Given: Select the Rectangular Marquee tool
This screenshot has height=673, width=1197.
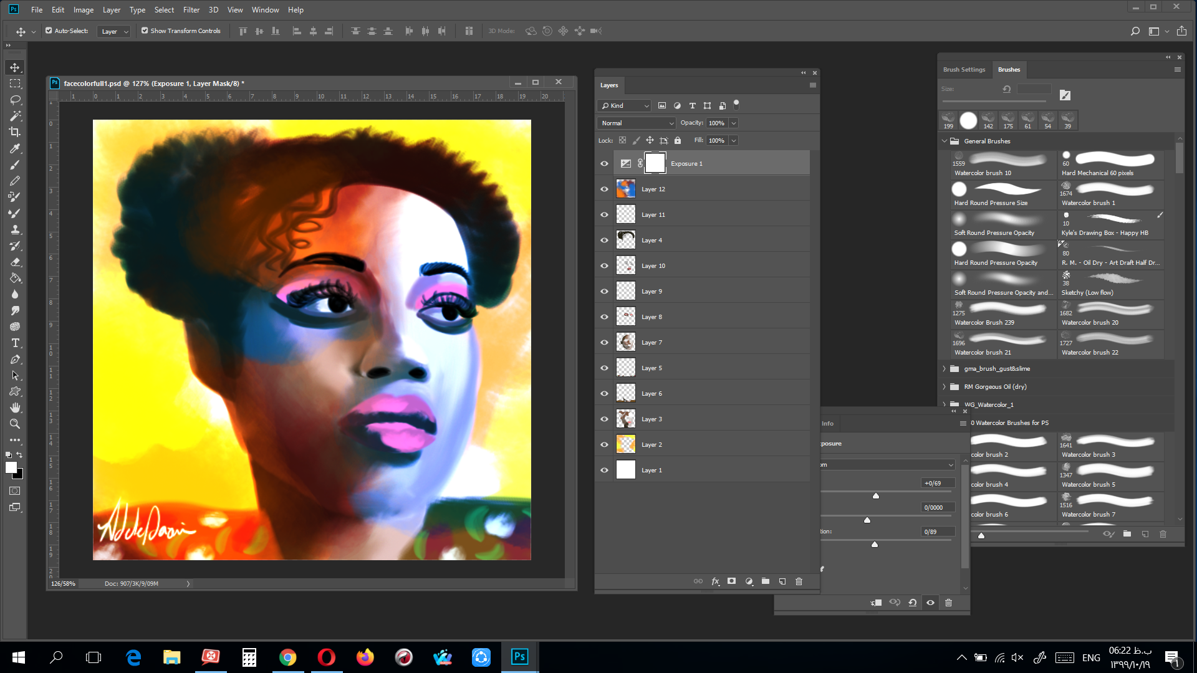Looking at the screenshot, I should pos(15,84).
